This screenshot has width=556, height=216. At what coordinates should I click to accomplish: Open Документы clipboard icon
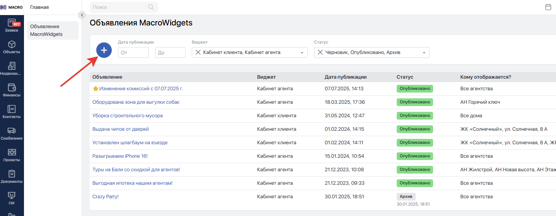[12, 176]
